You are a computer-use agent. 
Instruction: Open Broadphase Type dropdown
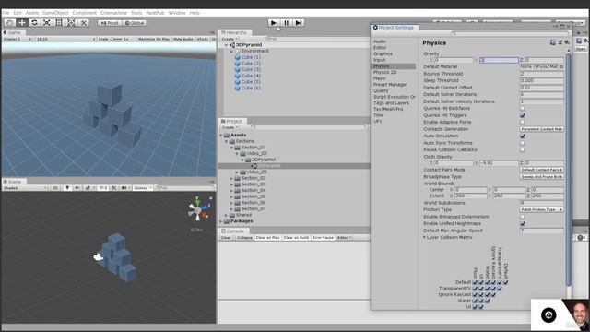coord(541,176)
